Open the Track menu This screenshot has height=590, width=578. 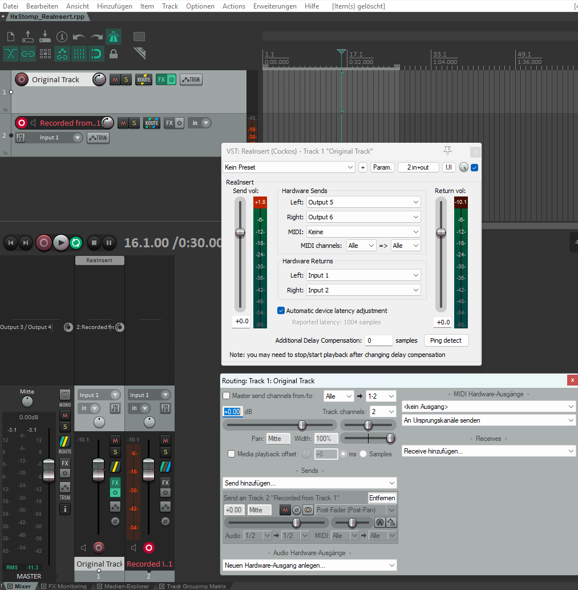(x=170, y=6)
